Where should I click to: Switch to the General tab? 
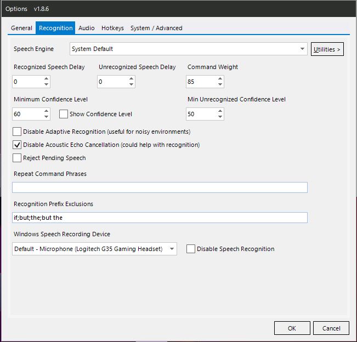tap(21, 28)
